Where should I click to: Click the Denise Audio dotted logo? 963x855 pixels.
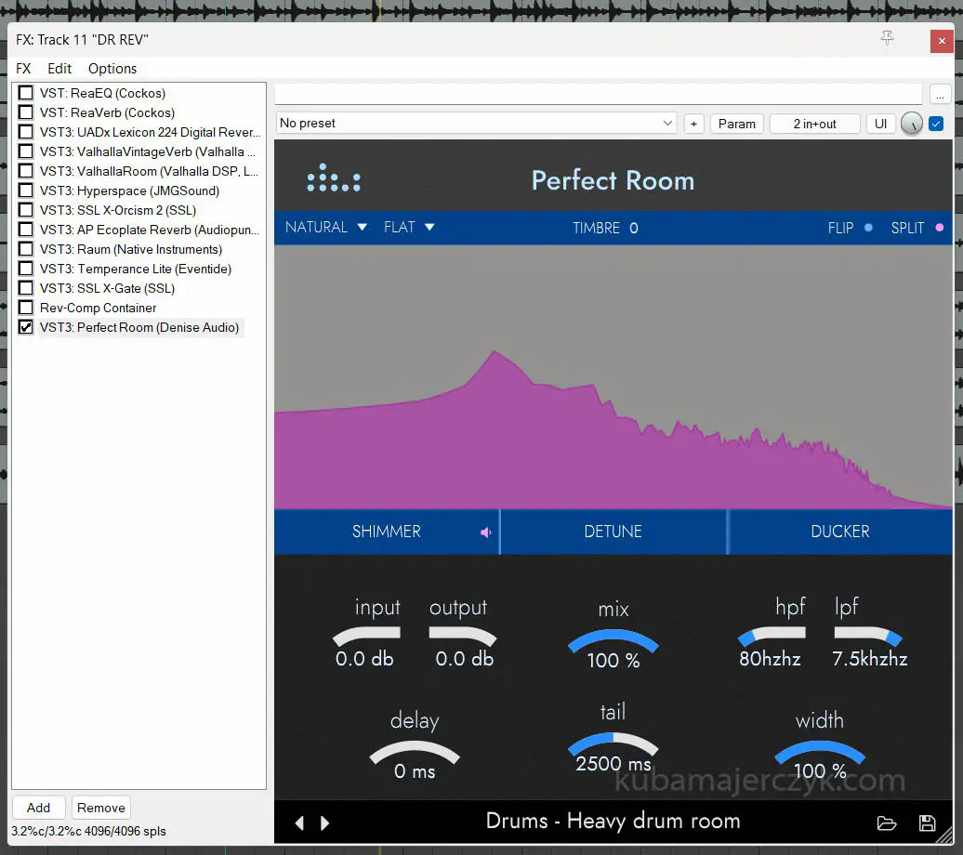tap(334, 178)
